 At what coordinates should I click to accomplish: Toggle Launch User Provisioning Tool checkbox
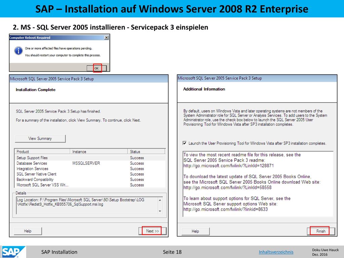[185, 143]
